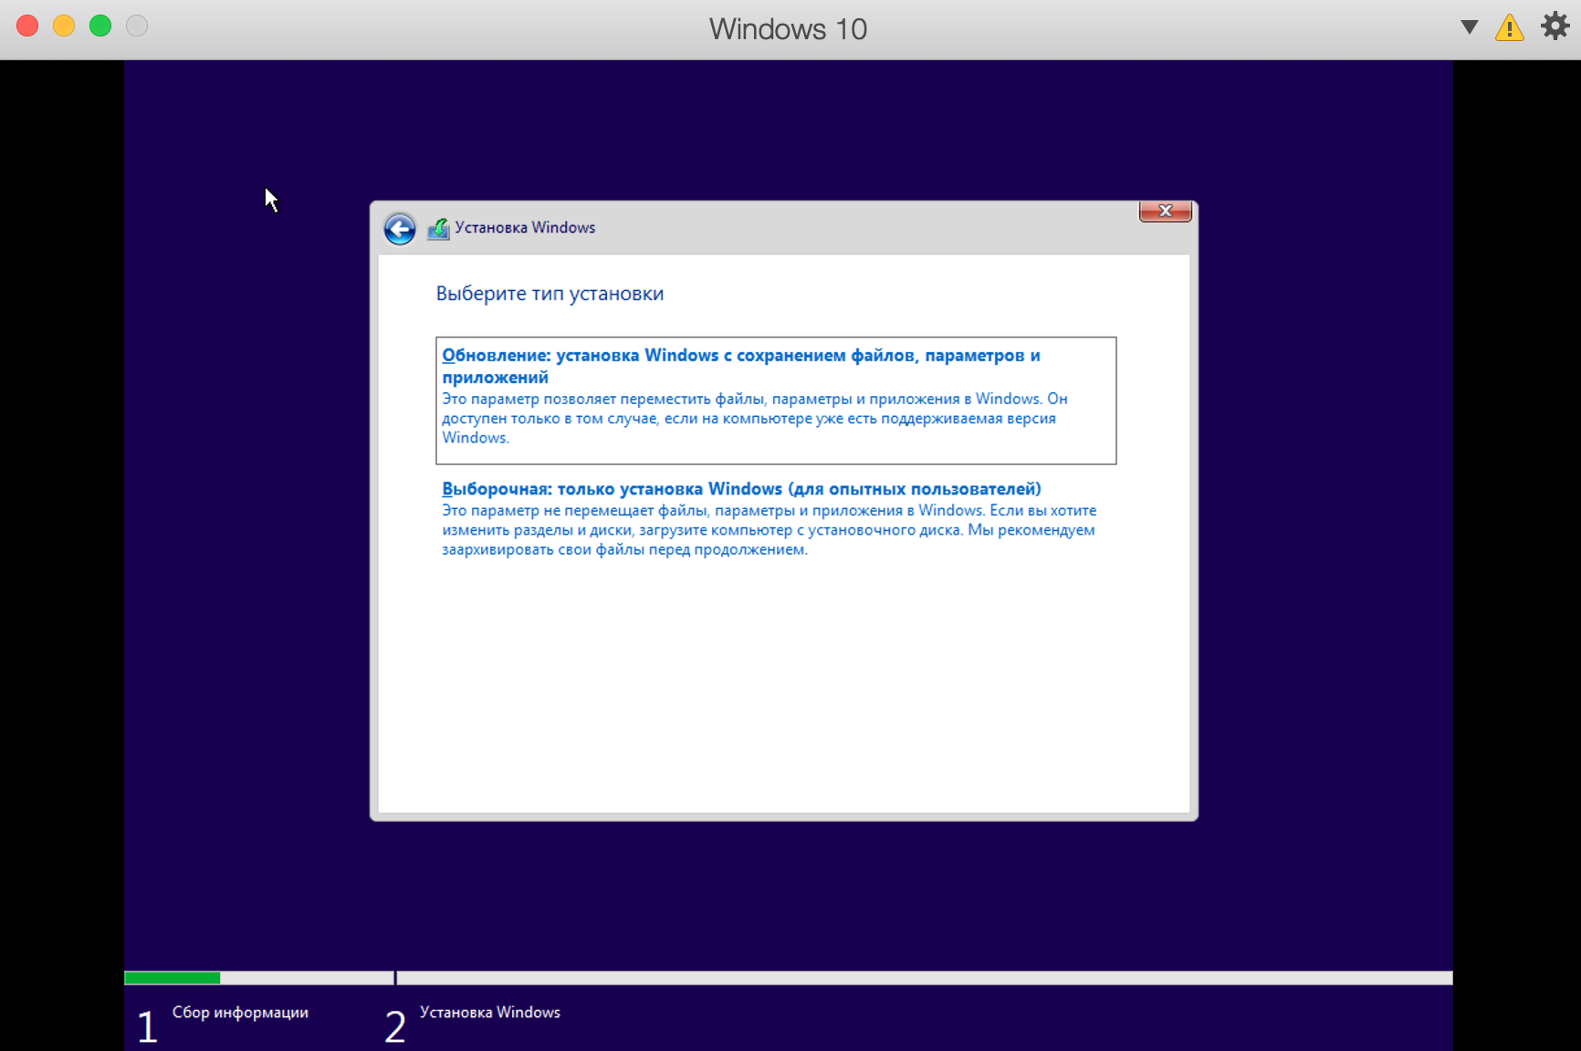Click the green fullscreen window button

[x=100, y=26]
